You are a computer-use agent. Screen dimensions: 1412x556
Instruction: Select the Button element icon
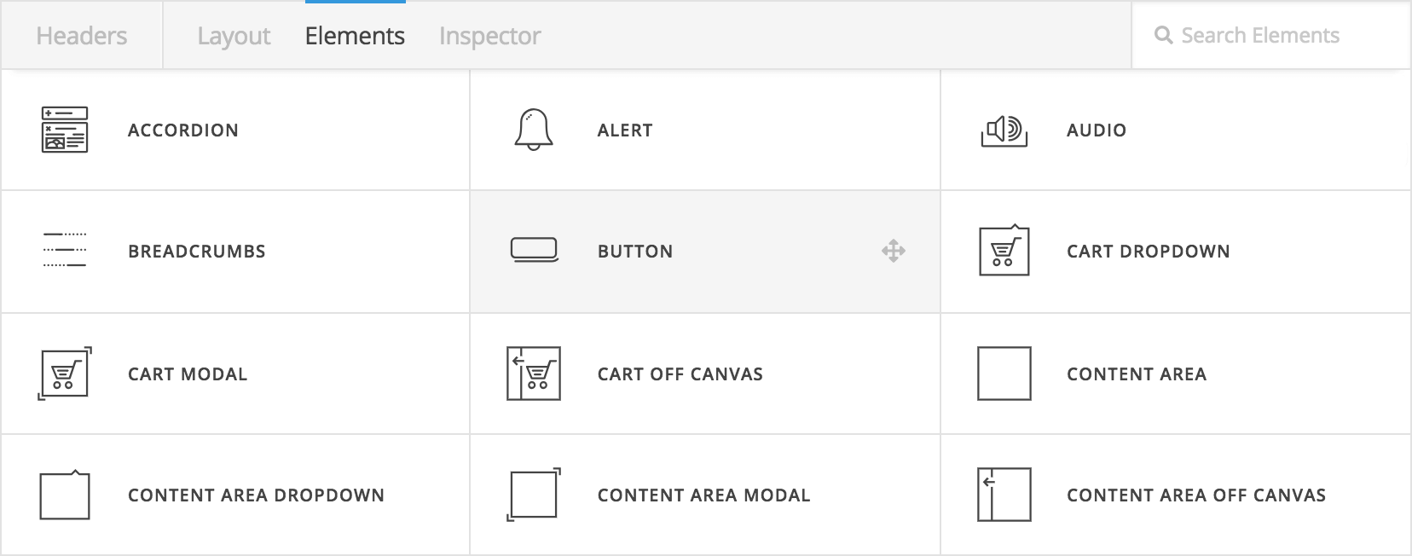click(534, 252)
